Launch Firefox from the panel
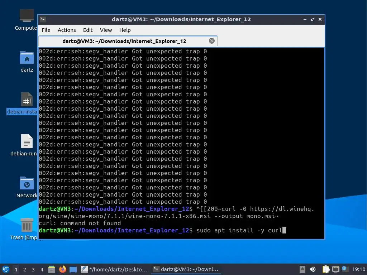The image size is (367, 275). (62, 269)
